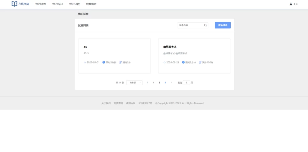Open the 6条/页 page size dropdown
This screenshot has width=308, height=152.
coord(134,82)
